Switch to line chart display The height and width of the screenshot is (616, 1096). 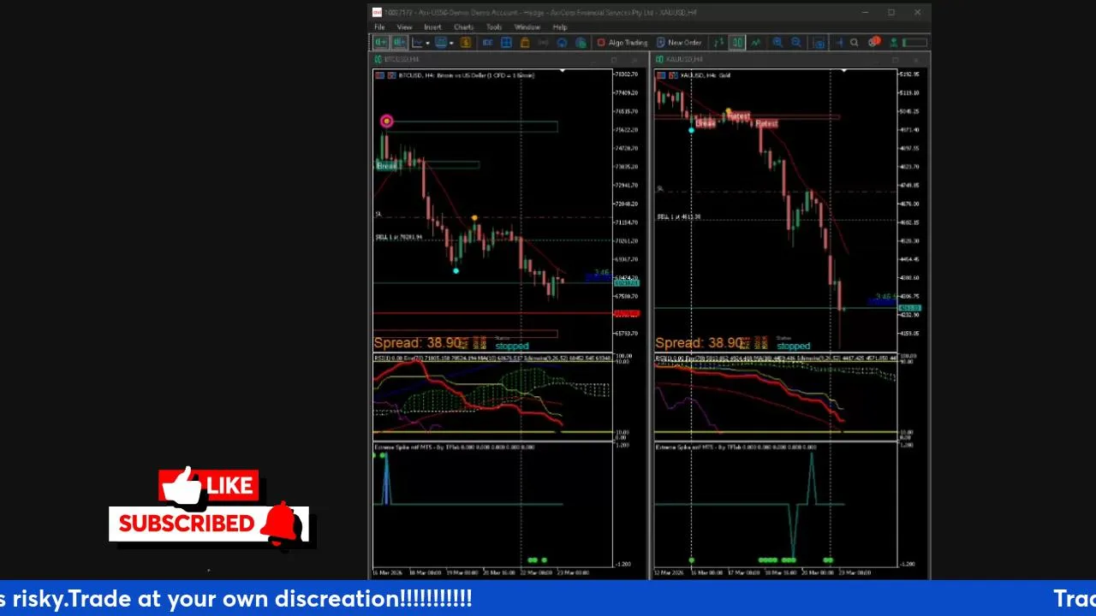click(755, 42)
